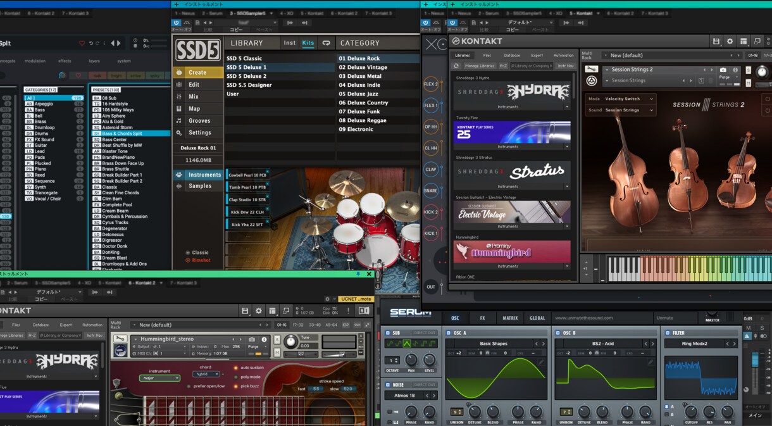Open the Hummingbird chord hybrid dropdown

(205, 374)
